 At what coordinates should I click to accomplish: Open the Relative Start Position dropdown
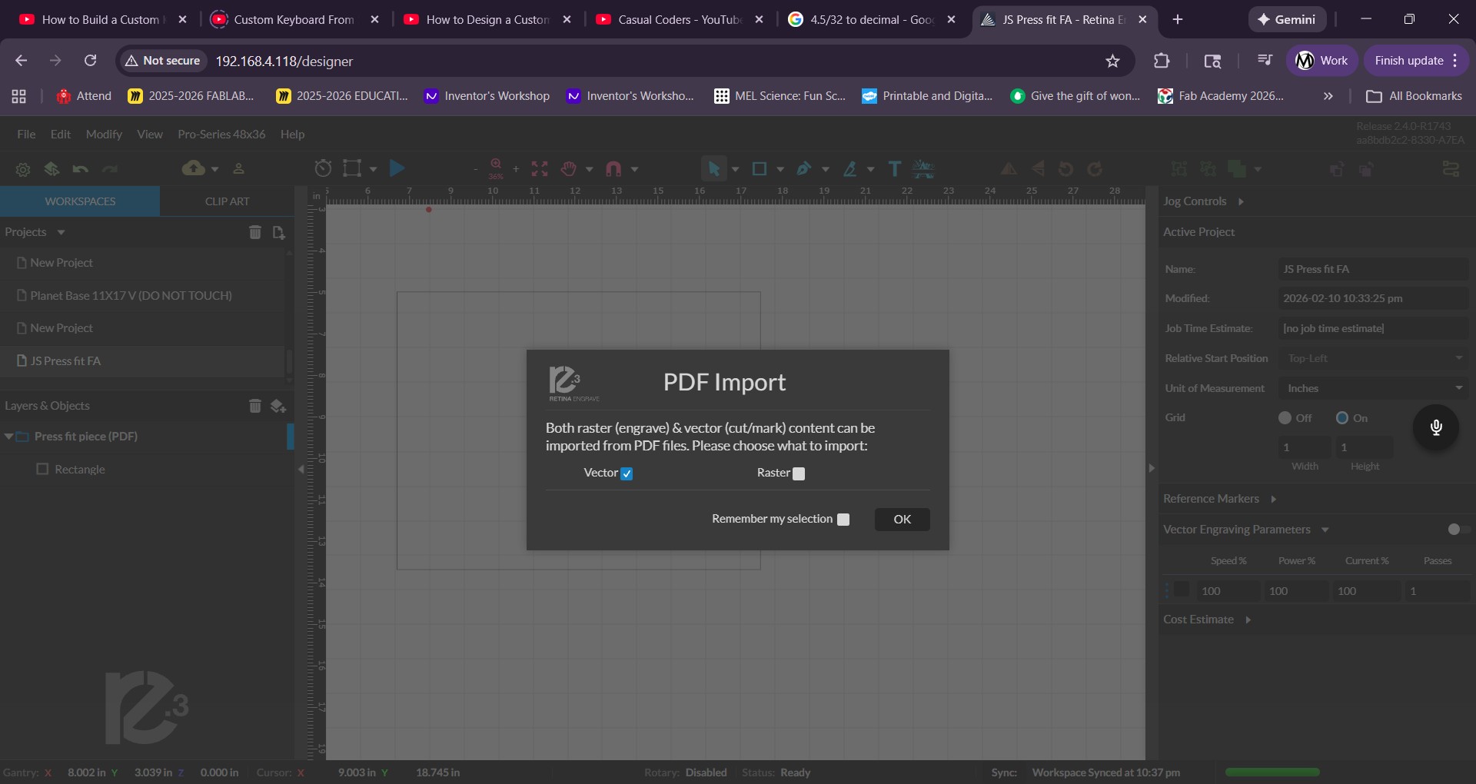pos(1373,358)
